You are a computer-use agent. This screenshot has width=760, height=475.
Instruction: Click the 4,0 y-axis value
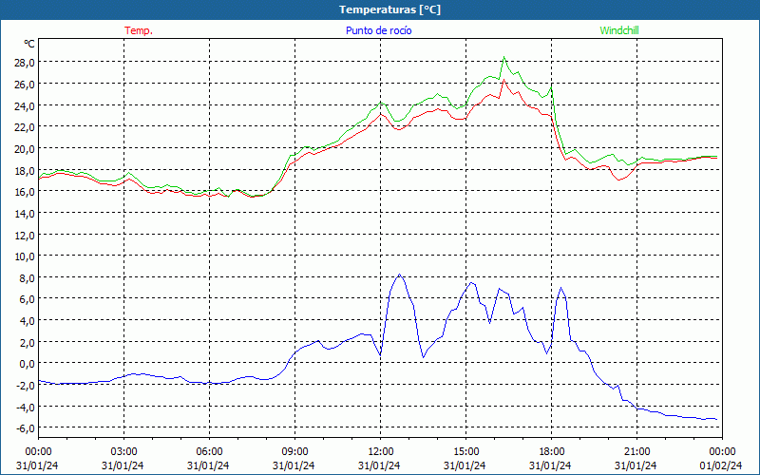tap(27, 321)
